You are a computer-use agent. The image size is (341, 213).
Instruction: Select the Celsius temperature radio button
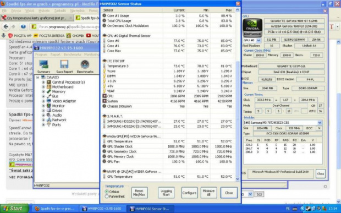[107, 192]
